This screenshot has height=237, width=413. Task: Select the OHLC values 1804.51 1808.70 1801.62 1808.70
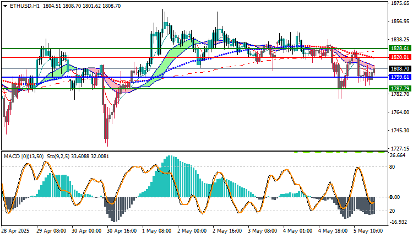pyautogui.click(x=81, y=6)
